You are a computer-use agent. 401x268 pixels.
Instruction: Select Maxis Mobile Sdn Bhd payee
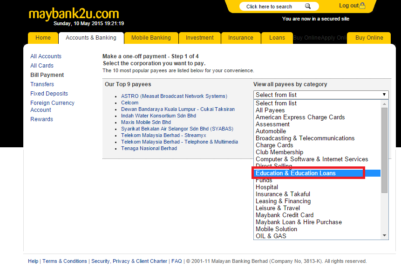point(146,122)
